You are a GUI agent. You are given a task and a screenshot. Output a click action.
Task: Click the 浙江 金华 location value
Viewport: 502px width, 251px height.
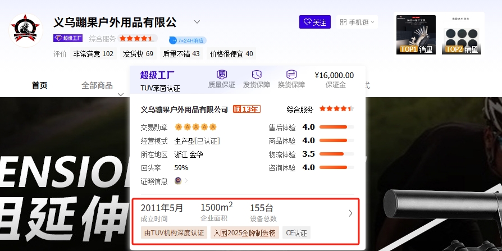[189, 154]
